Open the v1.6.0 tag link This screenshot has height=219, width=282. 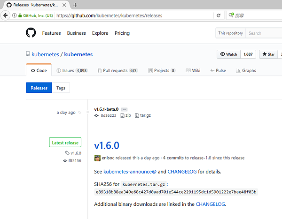click(x=76, y=153)
